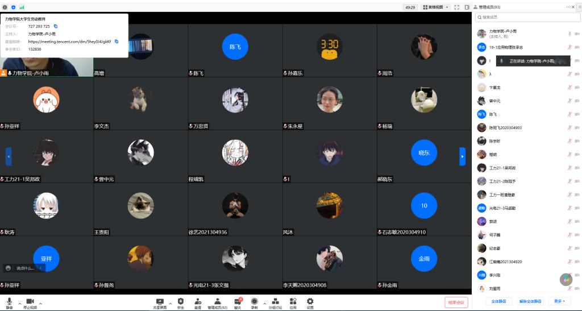This screenshot has height=311, width=582.
Task: Toggle camera with the 停止视频 button
Action: 30,302
